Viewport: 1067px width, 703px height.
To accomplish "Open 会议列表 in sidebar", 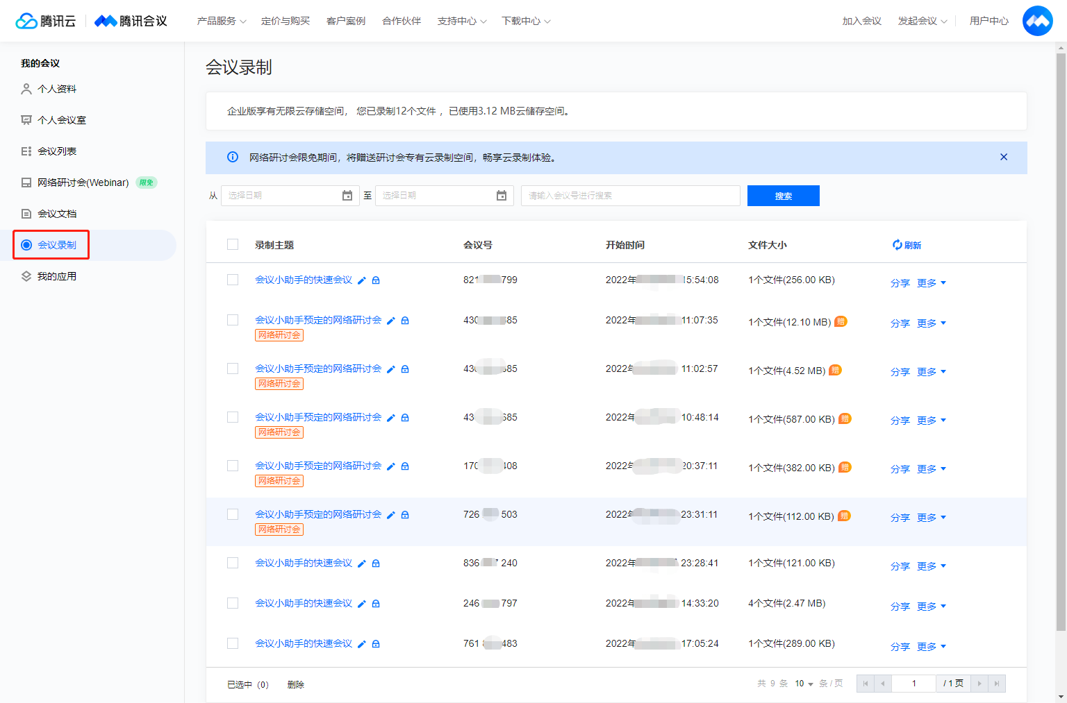I will tap(49, 151).
